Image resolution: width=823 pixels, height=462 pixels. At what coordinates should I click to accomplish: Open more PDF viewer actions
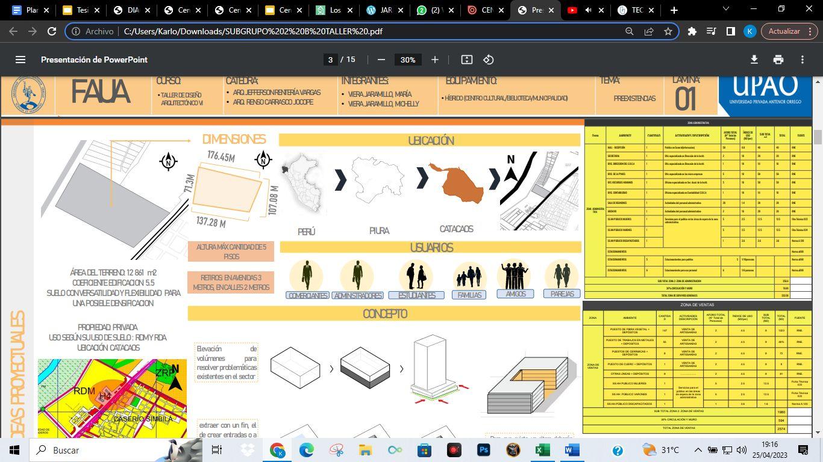tap(803, 60)
